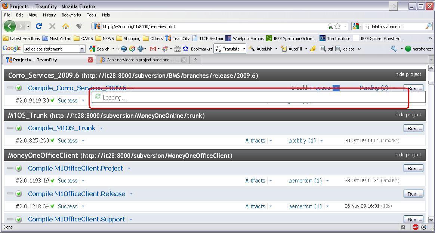Collapse the Compile_M1OS_Trunk build row
Viewport: 435px width, 233px height.
(10, 128)
